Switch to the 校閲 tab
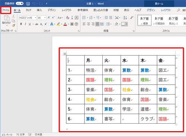 [x=116, y=10]
